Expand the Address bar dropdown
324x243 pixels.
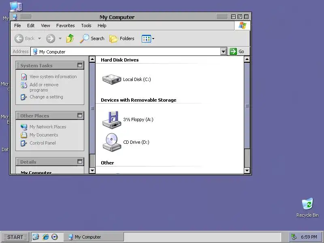pyautogui.click(x=223, y=51)
